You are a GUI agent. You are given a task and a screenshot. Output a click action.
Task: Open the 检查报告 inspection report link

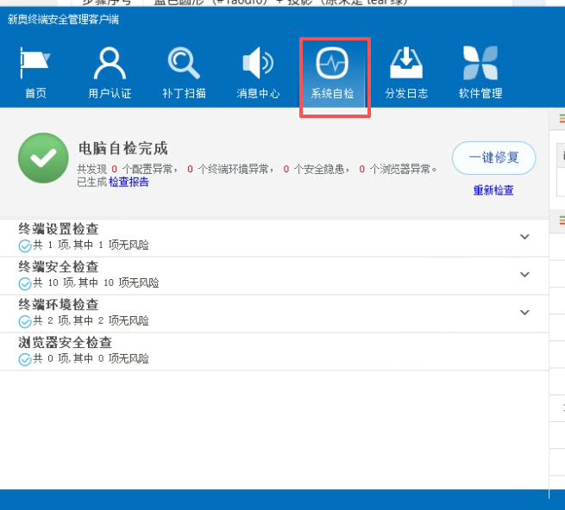click(129, 182)
